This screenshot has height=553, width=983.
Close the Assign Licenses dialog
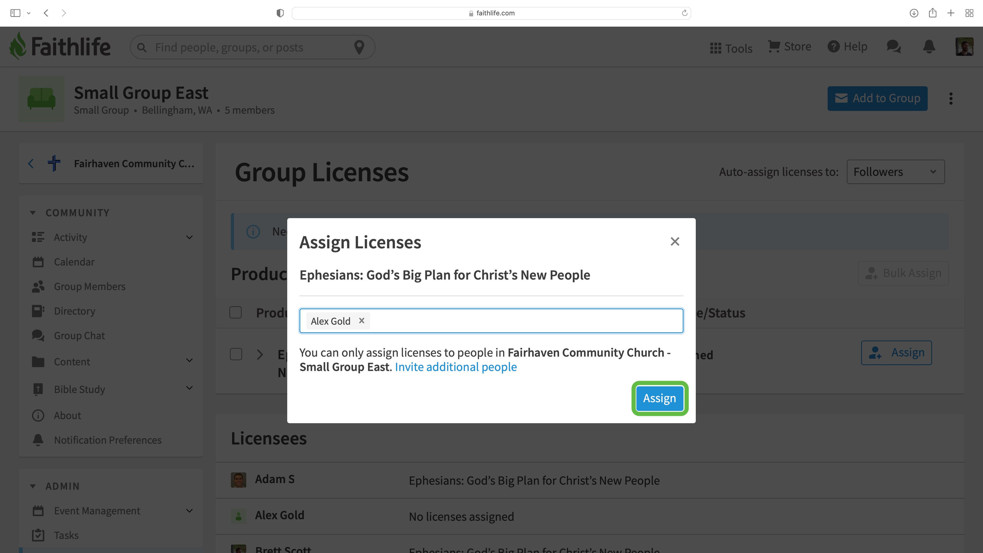(675, 241)
